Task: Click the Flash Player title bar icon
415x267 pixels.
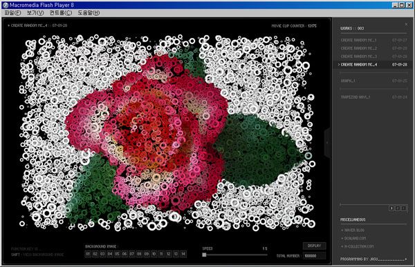Action: click(x=6, y=5)
